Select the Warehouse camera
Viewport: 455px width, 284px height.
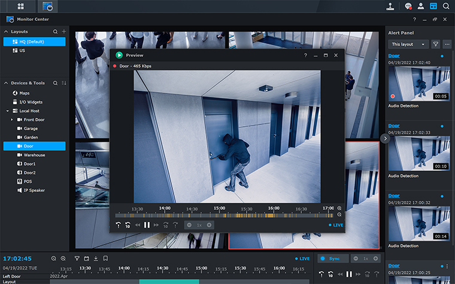34,155
